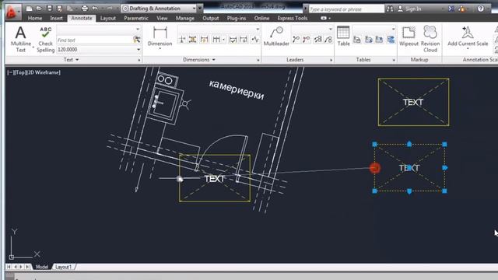
Task: Click the Inspect dimension icon
Action: [x=233, y=40]
